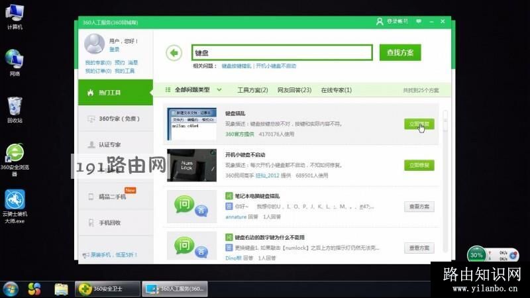The height and width of the screenshot is (298, 530).
Task: Click the feedback message icon in title bar
Action: coord(419,21)
